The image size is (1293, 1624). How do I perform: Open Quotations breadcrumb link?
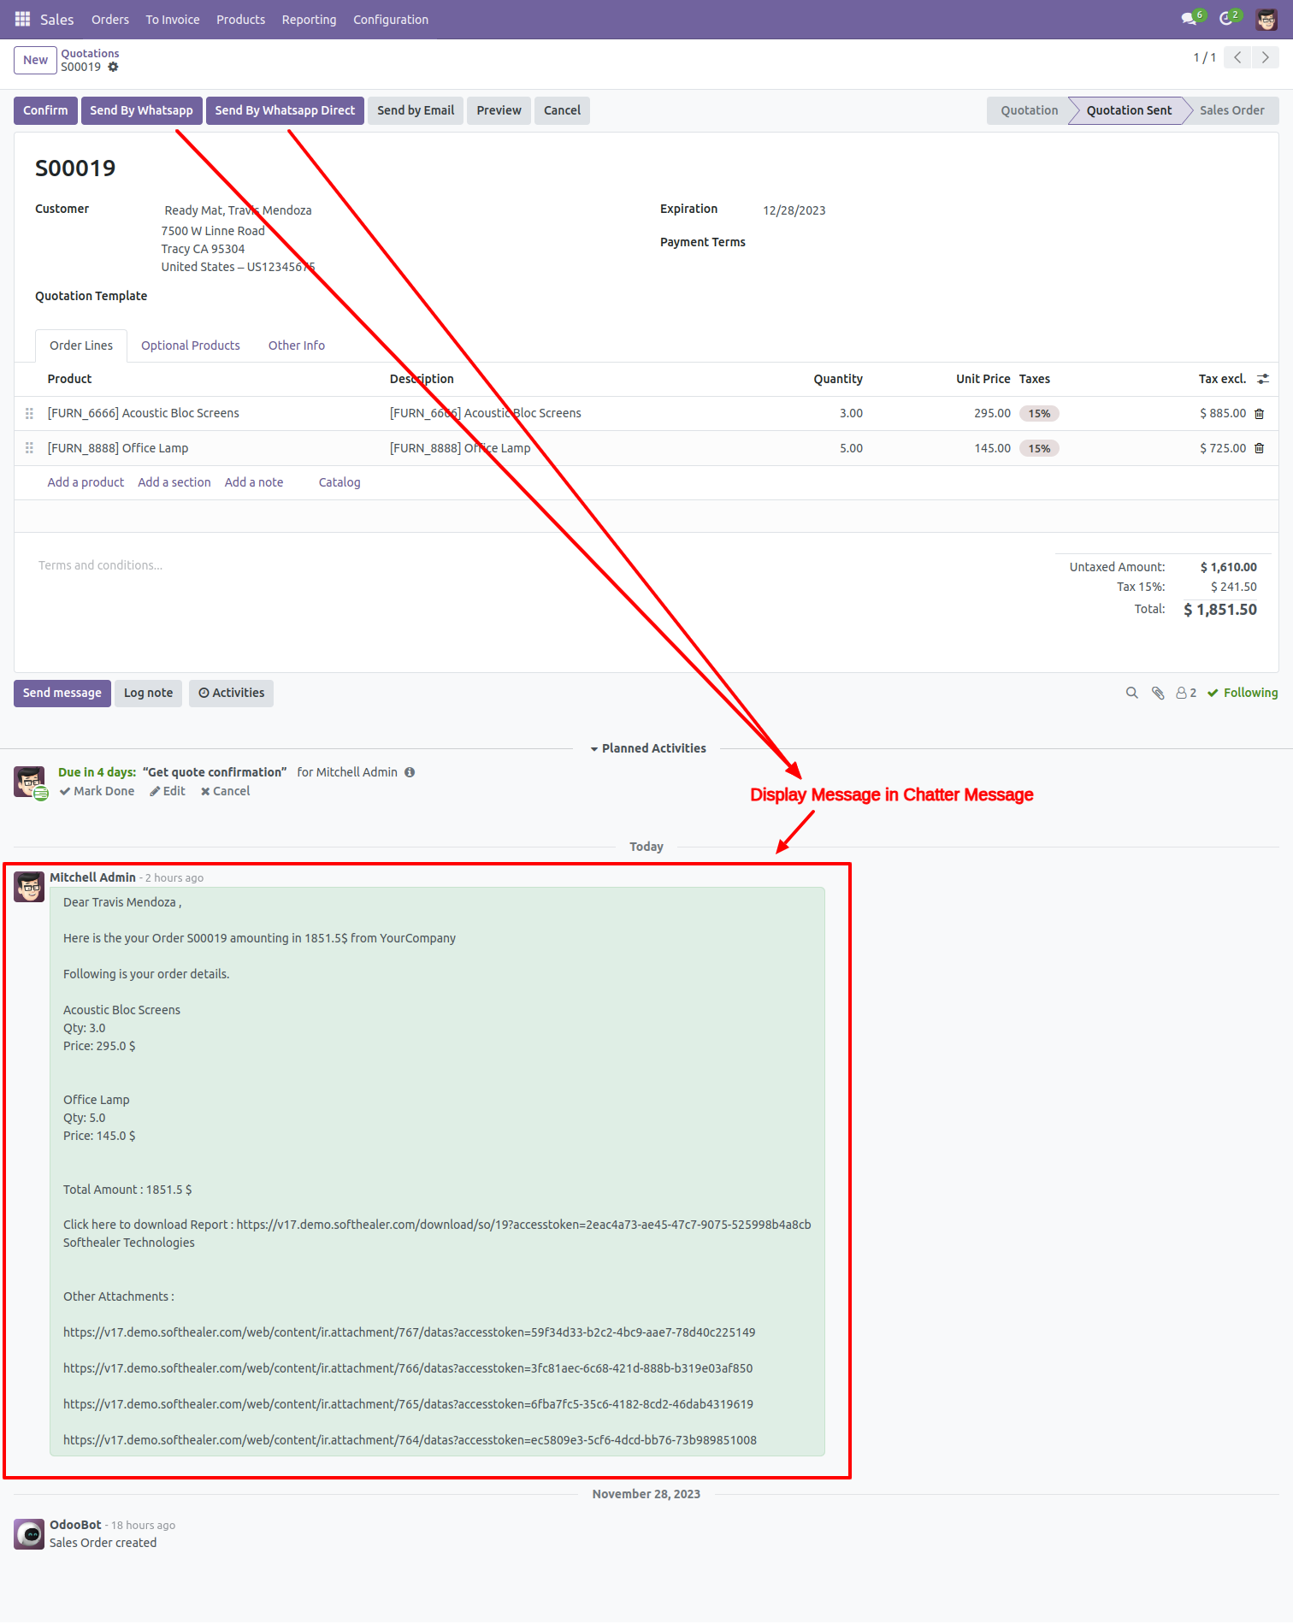tap(90, 53)
